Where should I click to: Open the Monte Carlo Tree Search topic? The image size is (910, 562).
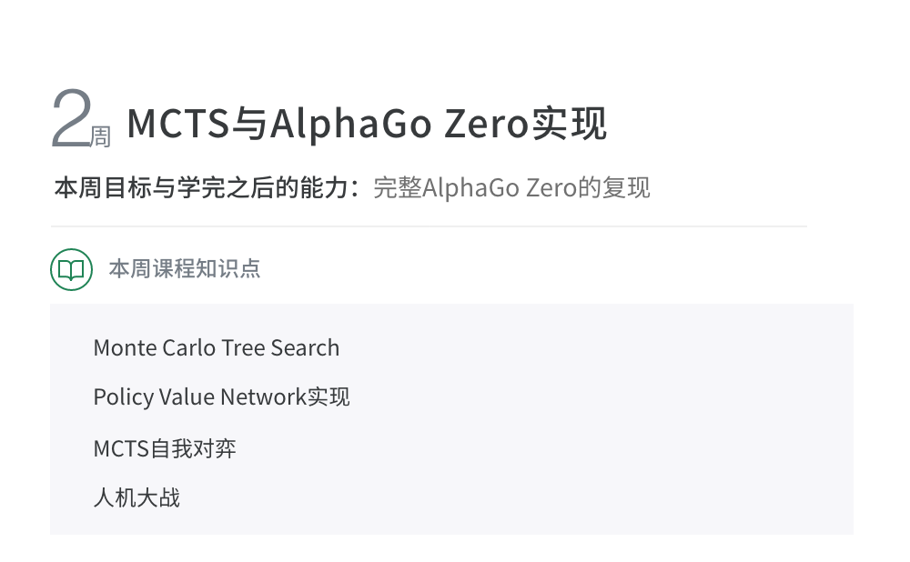pyautogui.click(x=217, y=348)
